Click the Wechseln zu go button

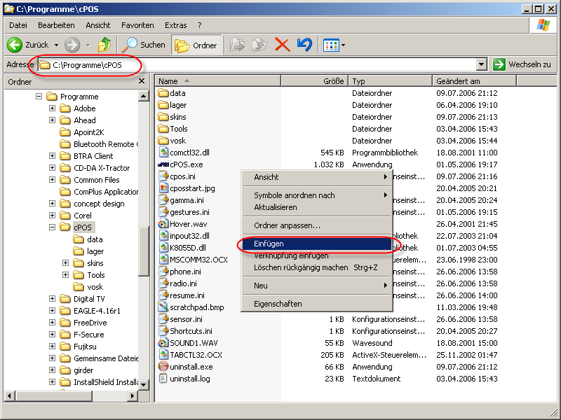[522, 64]
